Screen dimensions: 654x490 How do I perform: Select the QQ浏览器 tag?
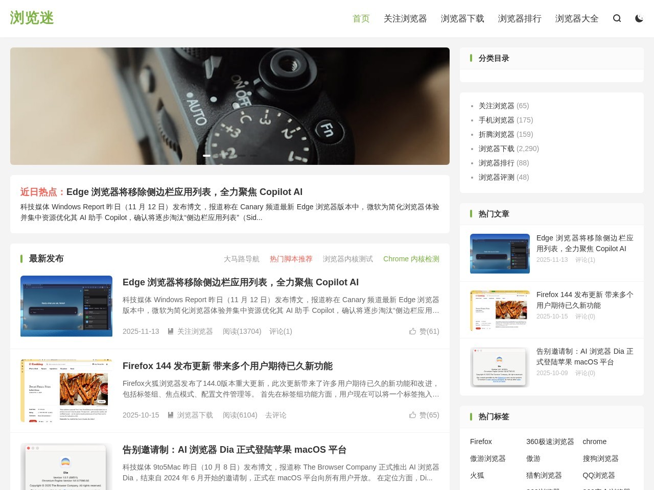point(599,475)
